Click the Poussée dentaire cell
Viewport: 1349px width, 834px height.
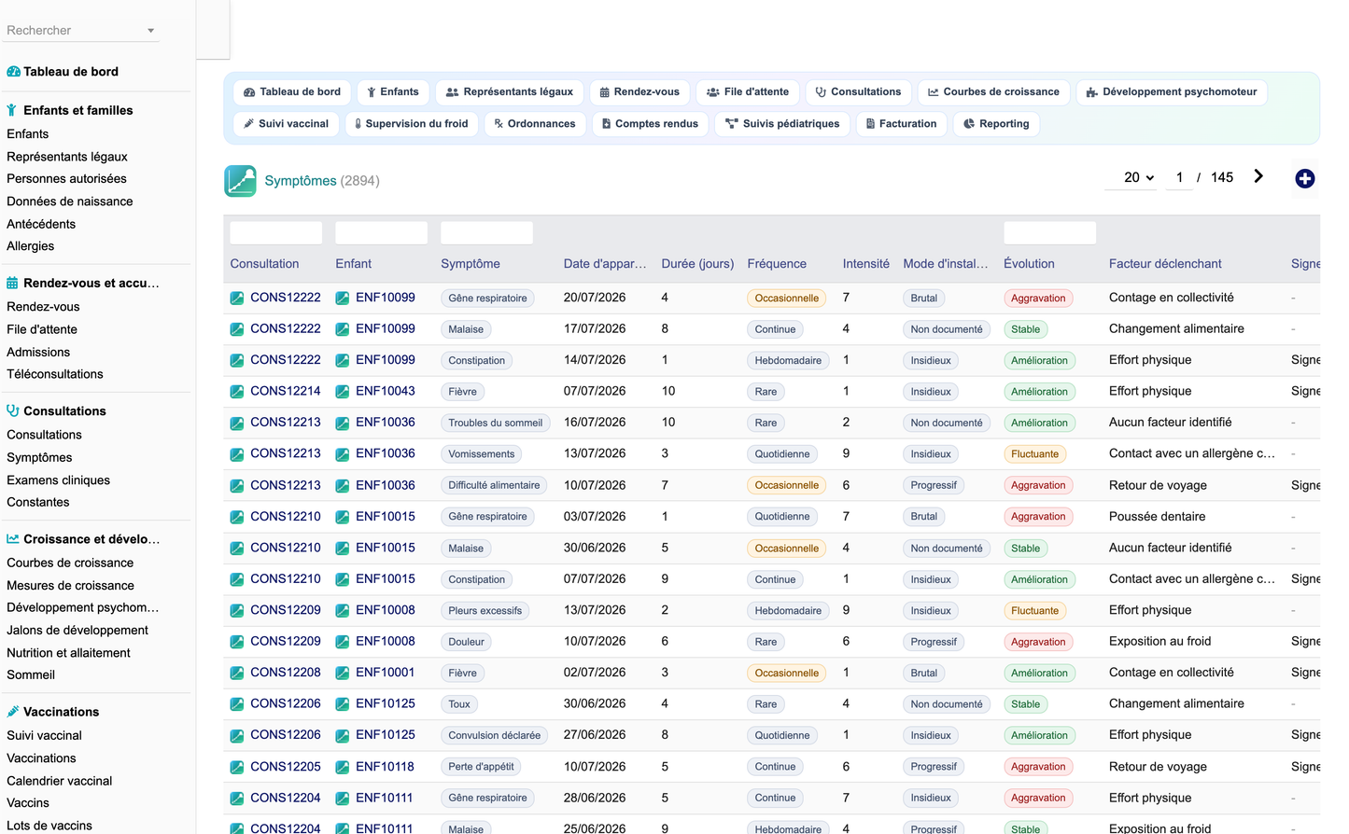coord(1157,517)
